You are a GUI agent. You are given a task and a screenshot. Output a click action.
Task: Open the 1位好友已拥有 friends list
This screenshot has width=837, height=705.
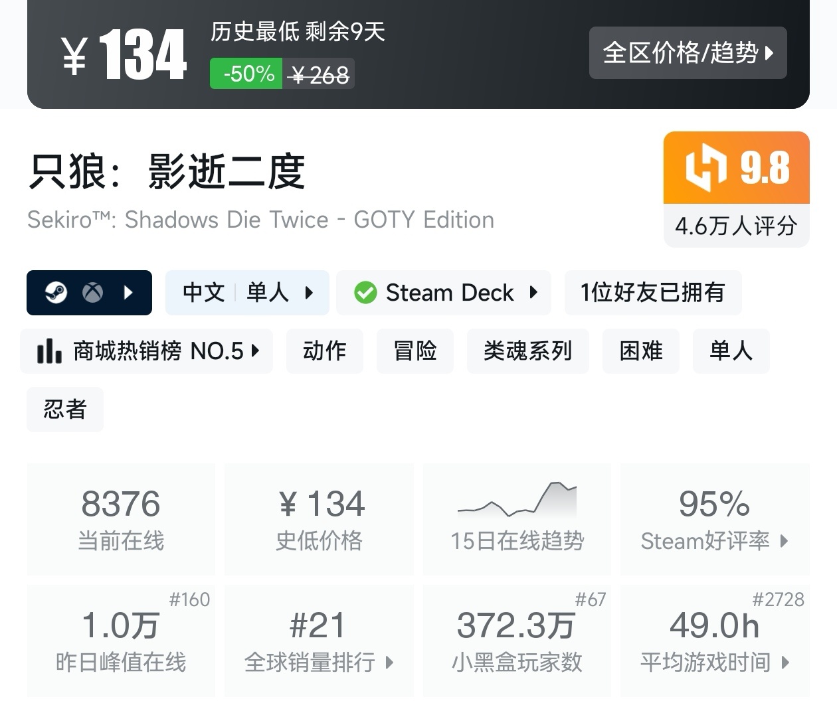(x=653, y=293)
